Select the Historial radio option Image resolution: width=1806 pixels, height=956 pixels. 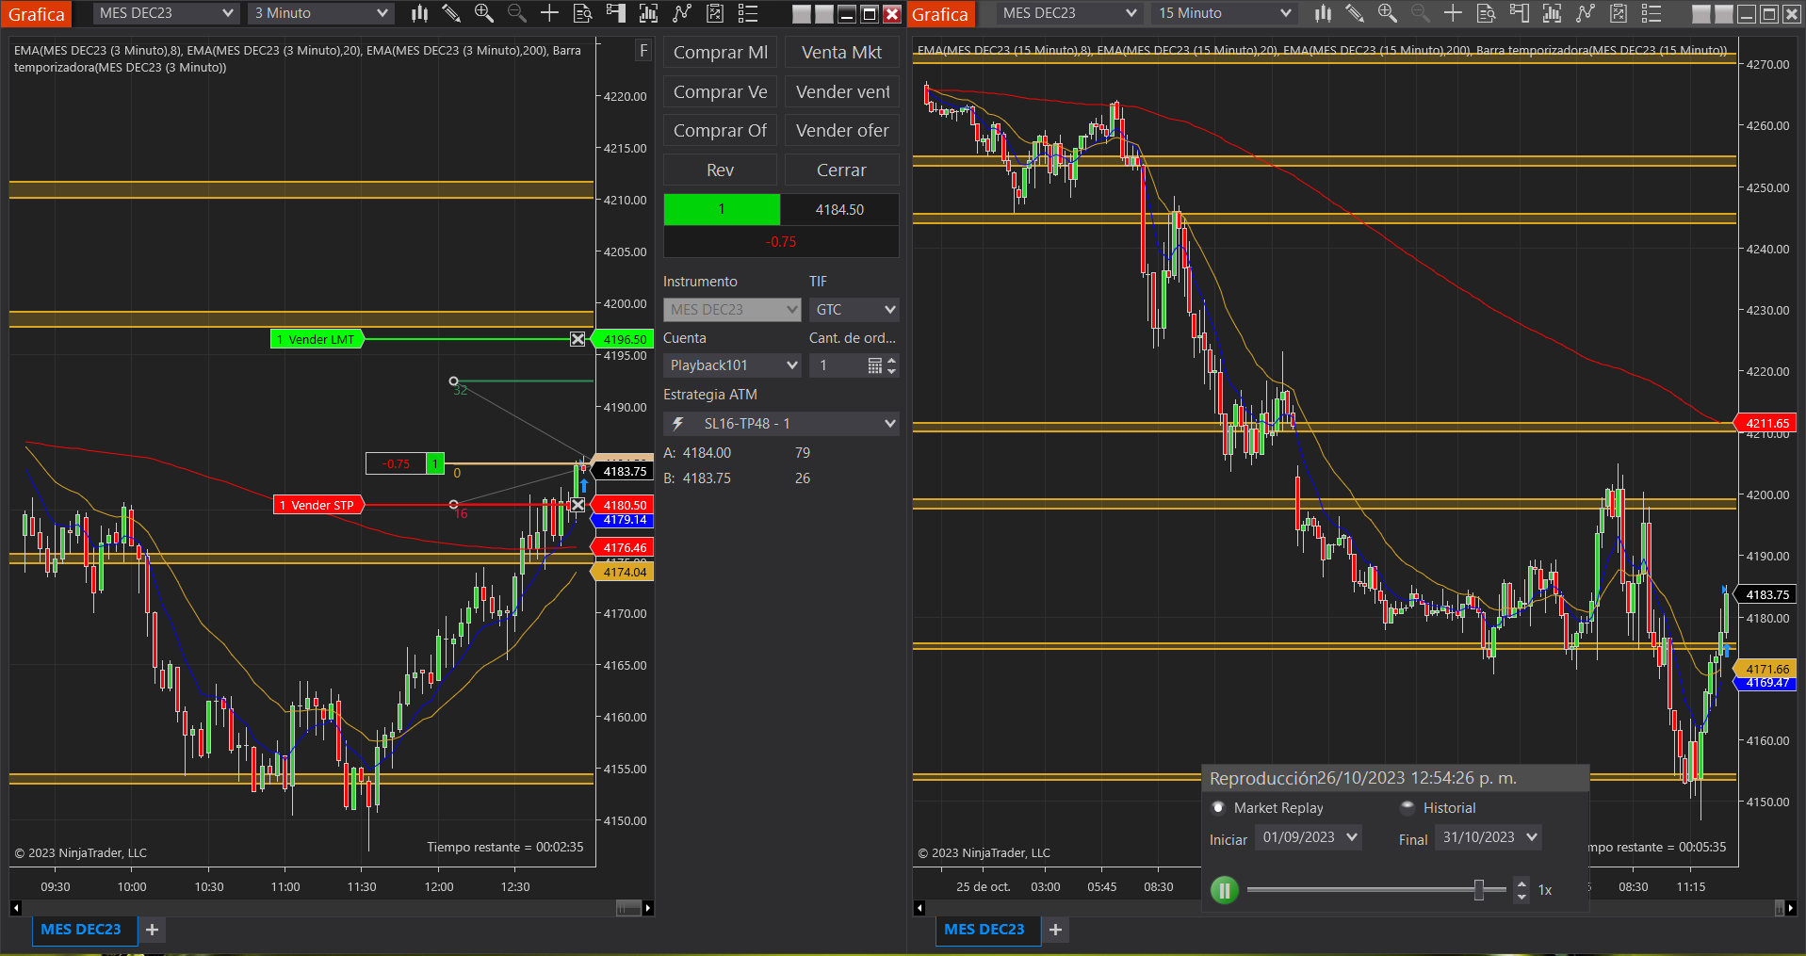tap(1407, 807)
